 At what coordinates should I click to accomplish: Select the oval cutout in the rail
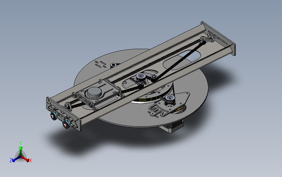click(181, 60)
